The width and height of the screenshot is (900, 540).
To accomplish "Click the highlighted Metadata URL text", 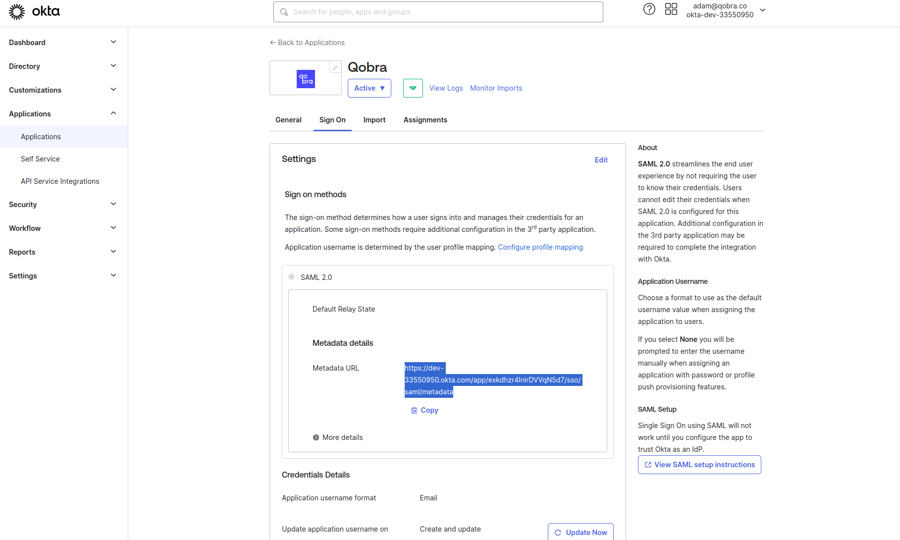I will point(493,380).
